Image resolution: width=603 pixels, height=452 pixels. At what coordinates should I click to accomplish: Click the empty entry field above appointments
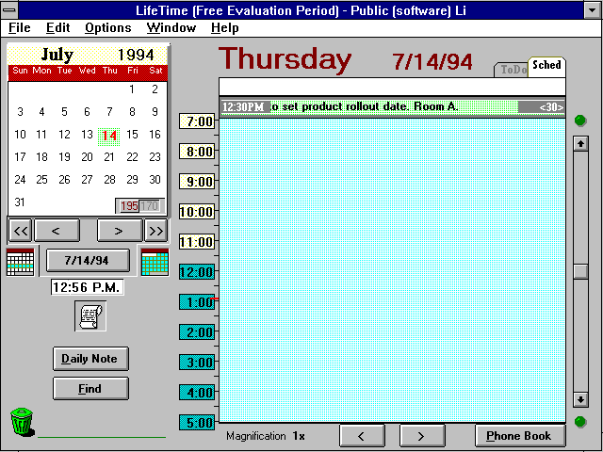(392, 87)
